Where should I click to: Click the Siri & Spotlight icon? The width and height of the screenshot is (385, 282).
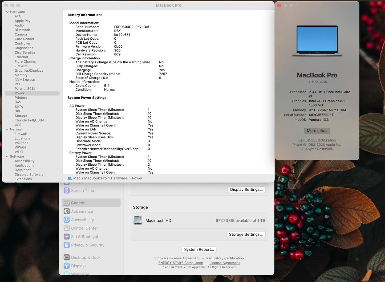(x=67, y=236)
